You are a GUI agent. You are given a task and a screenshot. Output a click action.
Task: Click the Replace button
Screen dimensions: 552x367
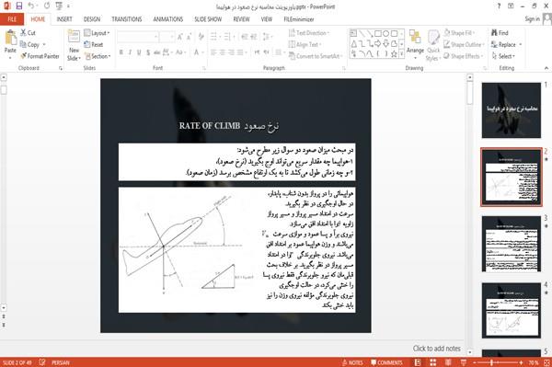click(x=507, y=44)
